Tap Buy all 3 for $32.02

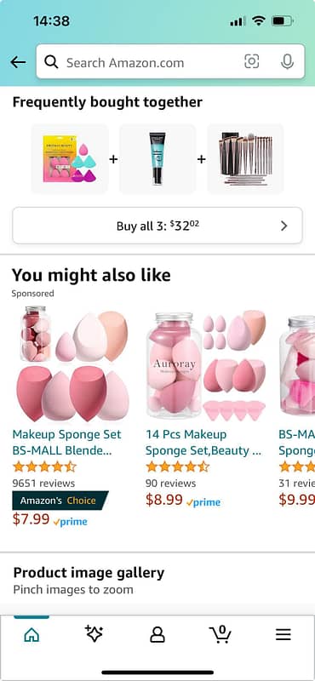[x=157, y=226]
